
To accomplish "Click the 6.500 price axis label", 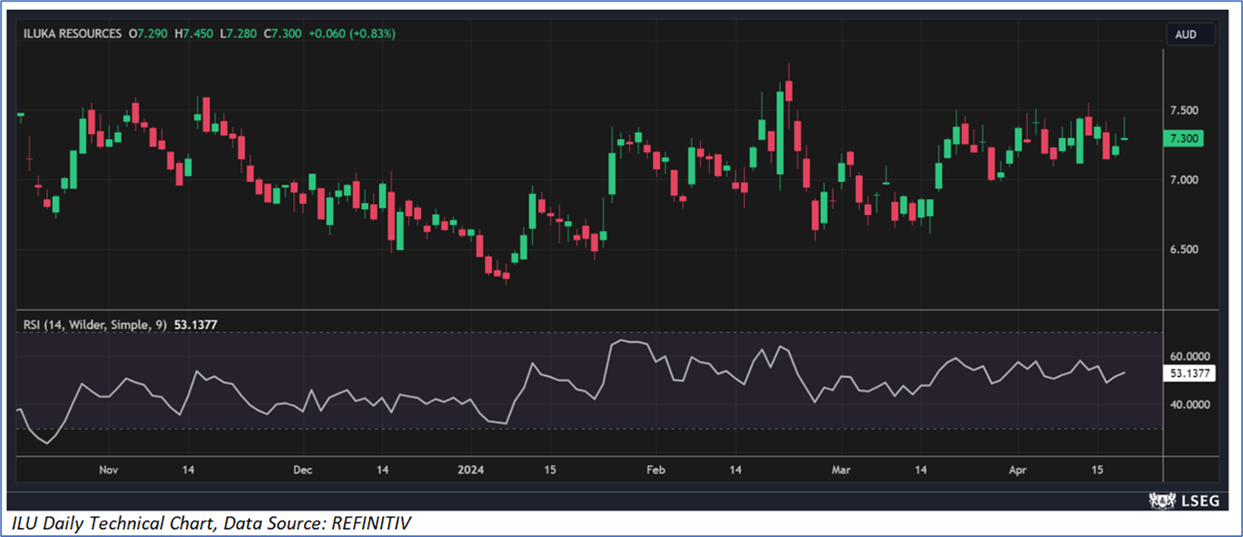I will click(x=1184, y=249).
